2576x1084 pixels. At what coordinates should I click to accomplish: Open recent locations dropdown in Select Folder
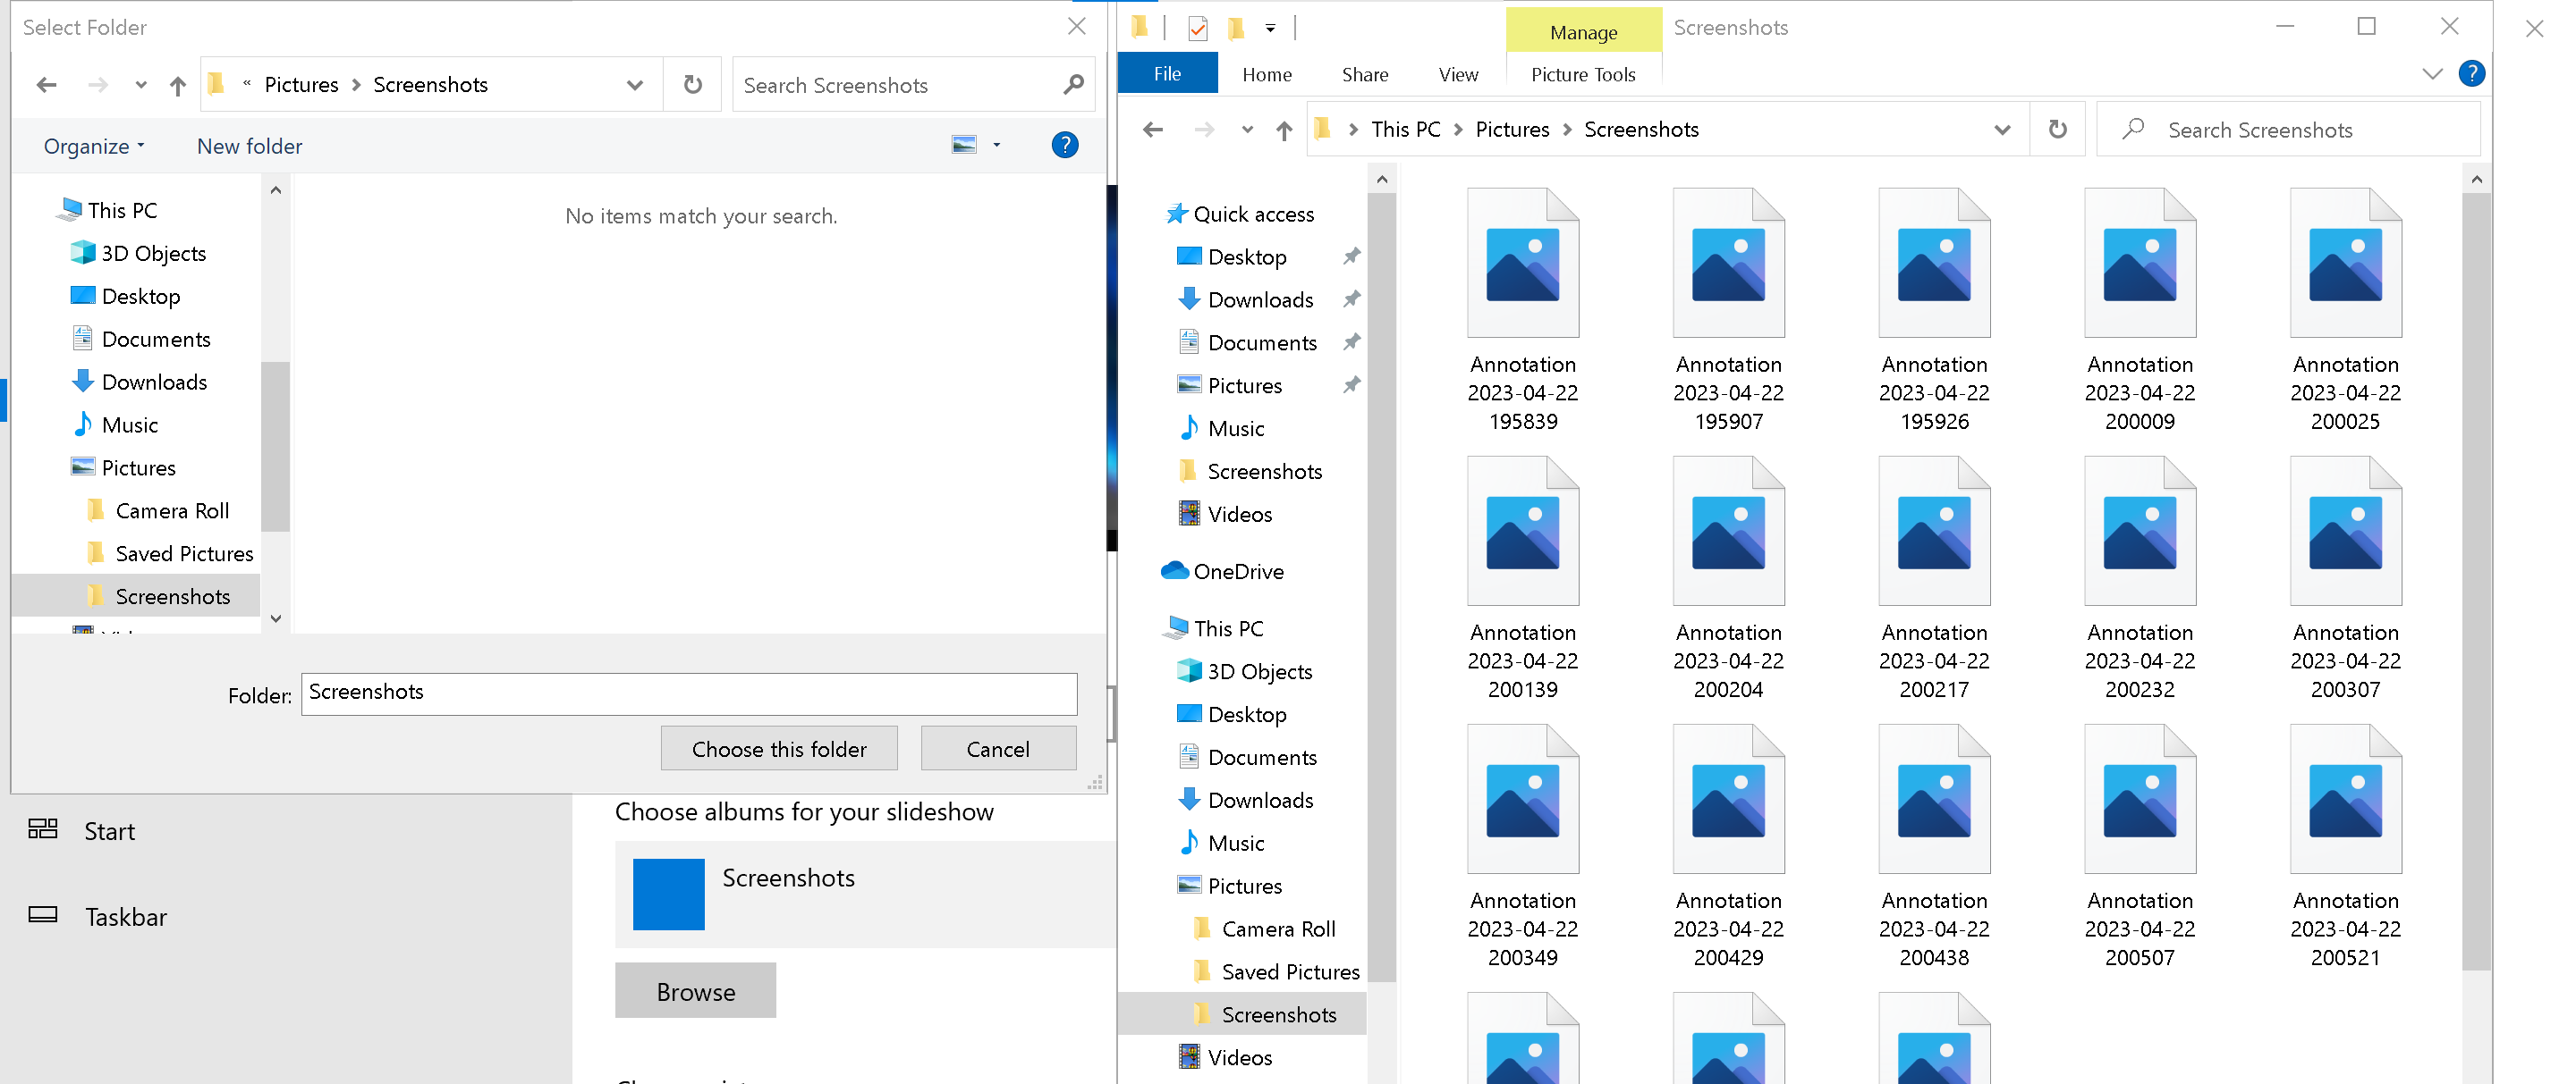click(141, 85)
